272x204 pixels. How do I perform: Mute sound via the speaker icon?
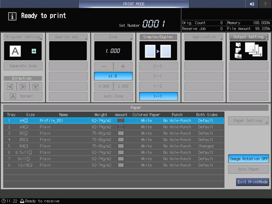tap(252, 4)
